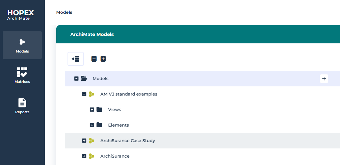
Task: Click the tree panel outdent toggle icon
Action: 76,59
